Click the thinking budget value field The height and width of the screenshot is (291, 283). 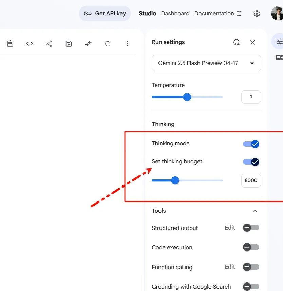point(251,180)
